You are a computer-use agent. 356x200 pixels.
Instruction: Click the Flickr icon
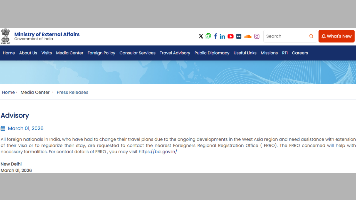[x=239, y=36]
